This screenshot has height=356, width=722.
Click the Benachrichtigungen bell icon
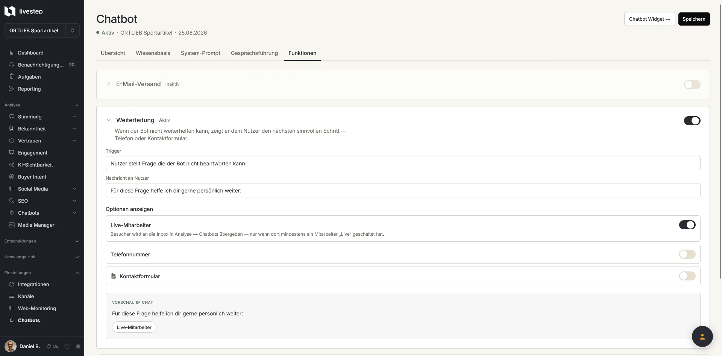(x=12, y=65)
